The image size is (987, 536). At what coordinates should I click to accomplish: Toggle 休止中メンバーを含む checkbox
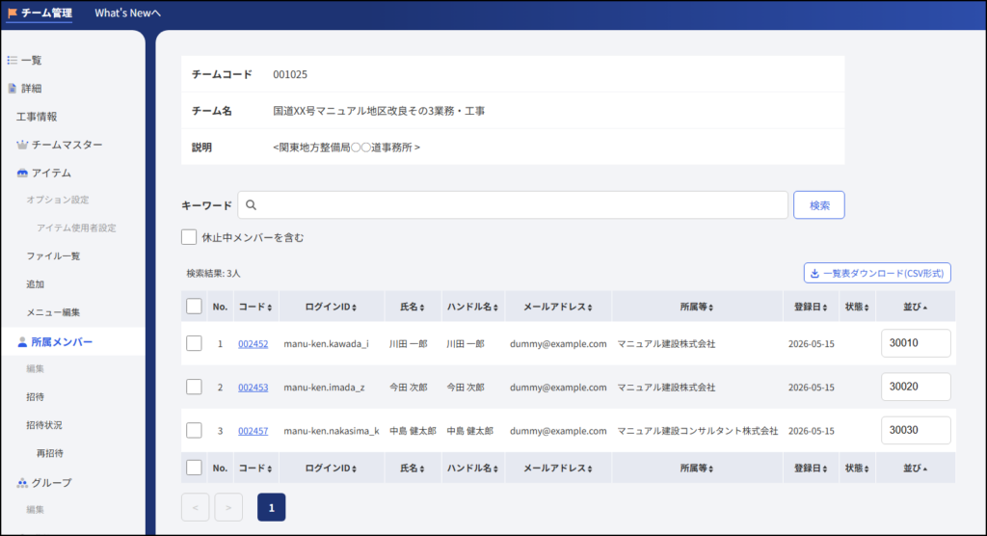189,237
